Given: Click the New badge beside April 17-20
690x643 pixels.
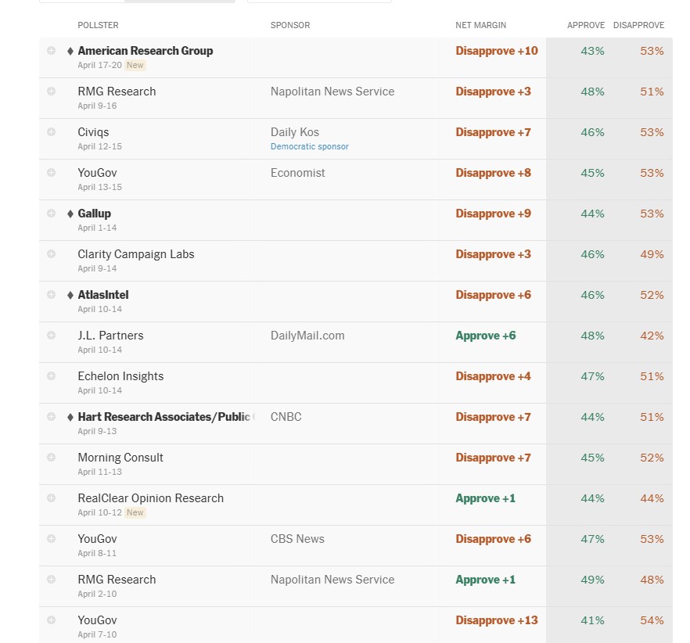Looking at the screenshot, I should click(135, 65).
